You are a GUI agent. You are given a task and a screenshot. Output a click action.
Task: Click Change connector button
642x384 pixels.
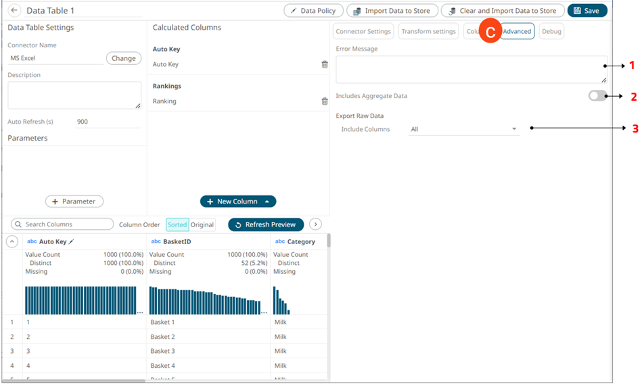click(x=123, y=58)
